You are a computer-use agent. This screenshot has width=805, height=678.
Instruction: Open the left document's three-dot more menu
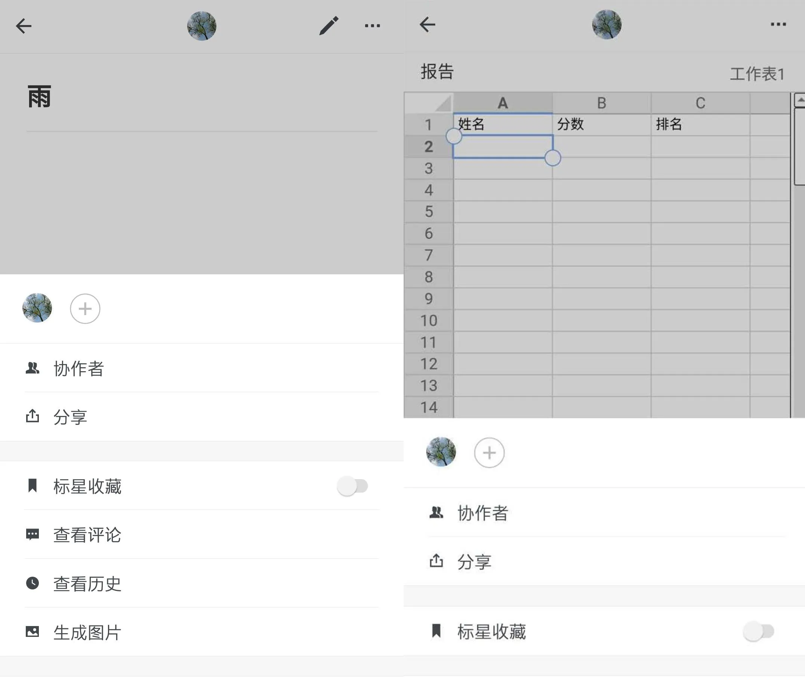(x=372, y=26)
